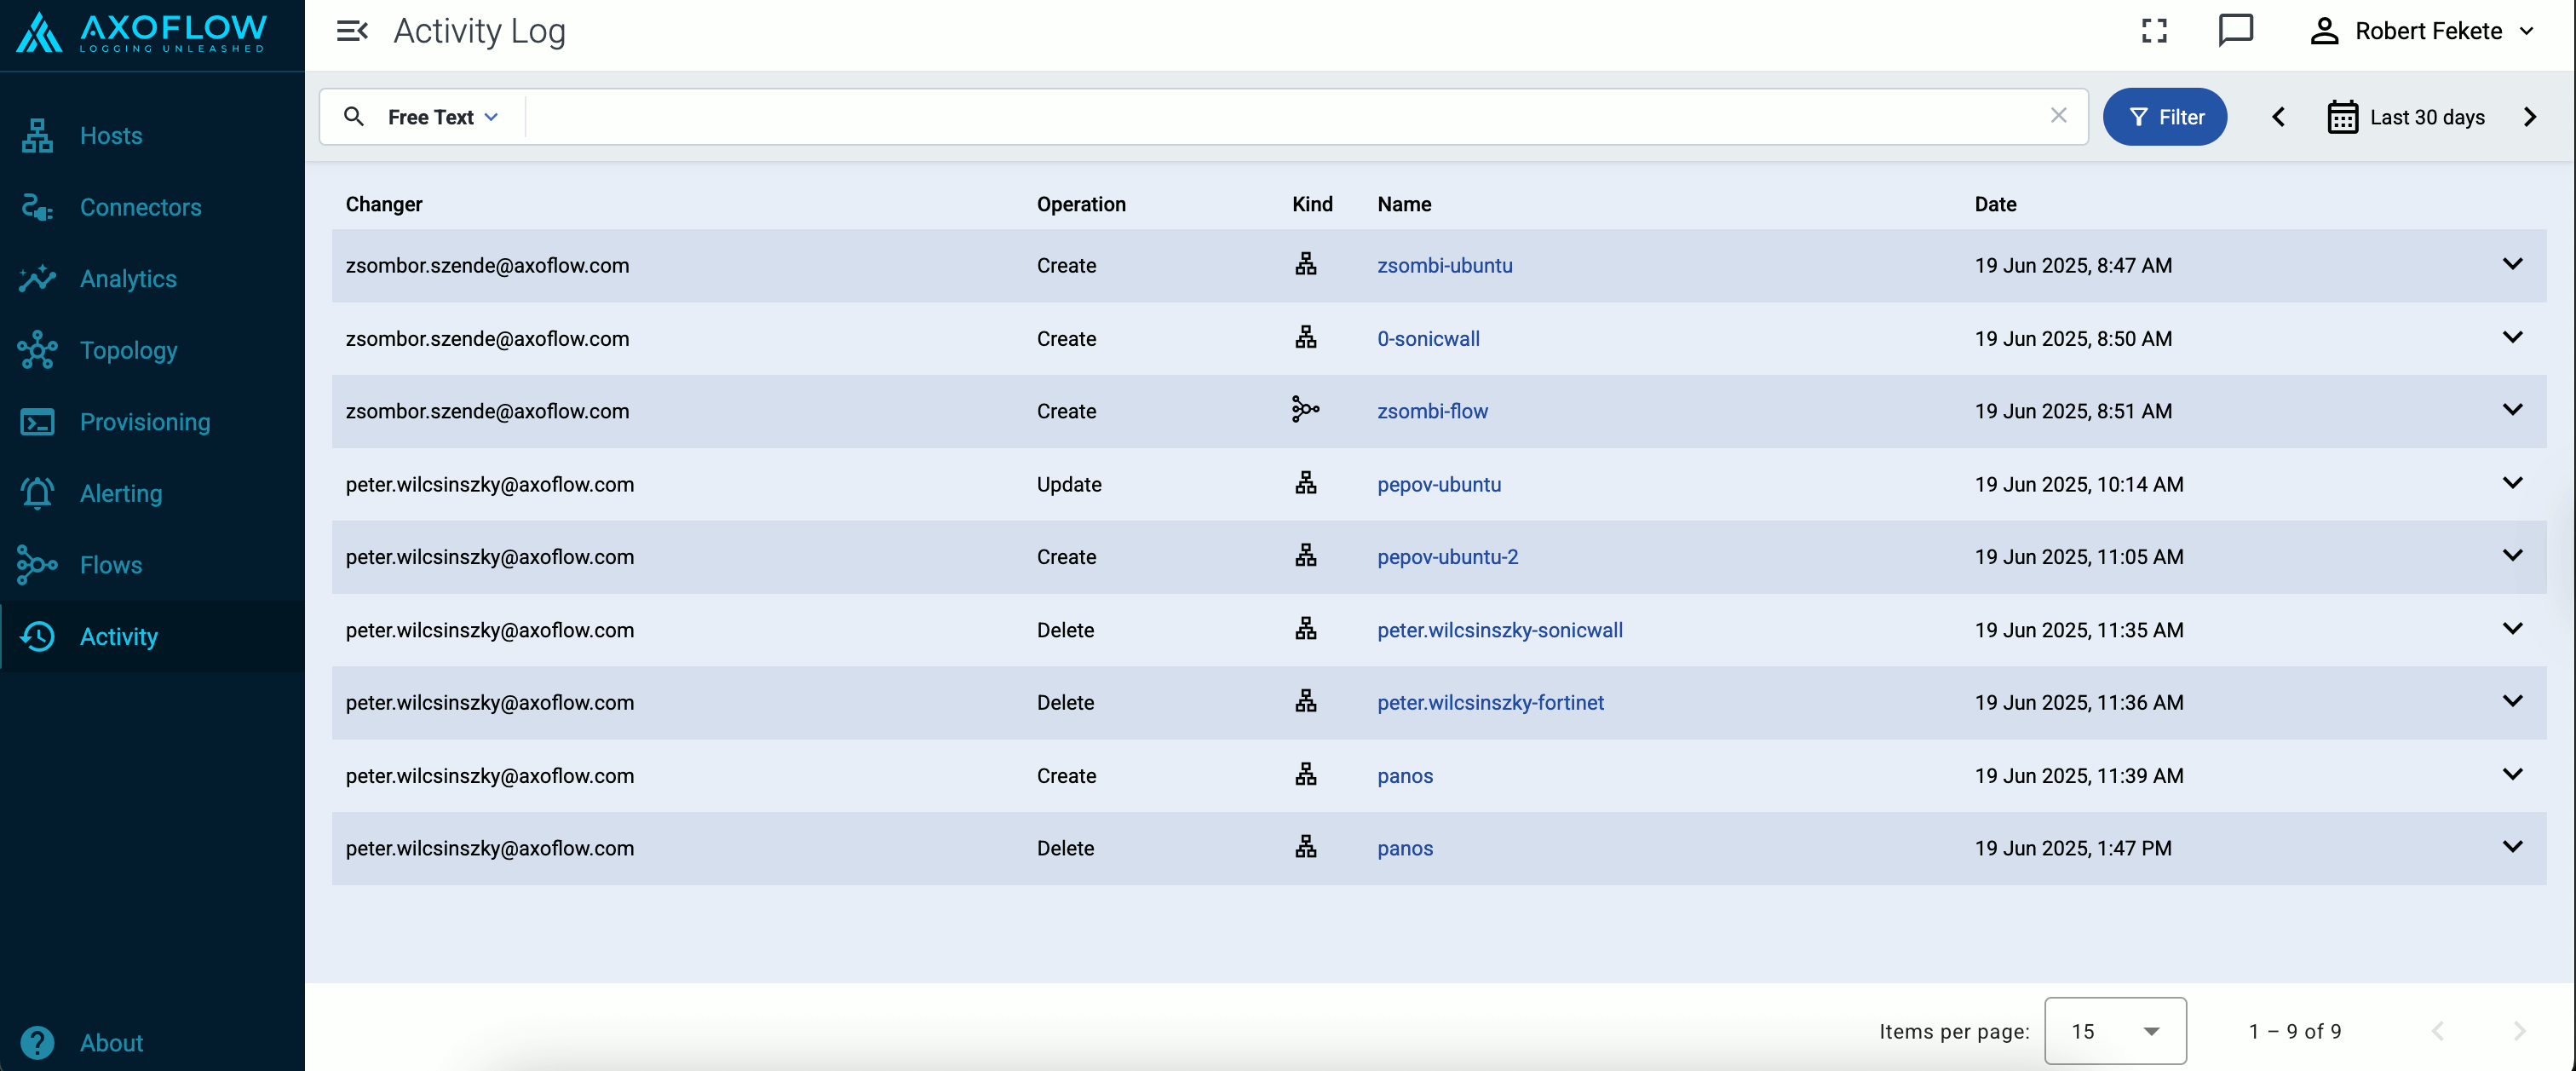Viewport: 2576px width, 1071px height.
Task: Expand the panos Create row
Action: [2512, 774]
